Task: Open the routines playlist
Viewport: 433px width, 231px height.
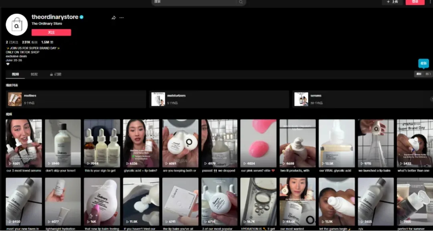Action: tap(76, 99)
